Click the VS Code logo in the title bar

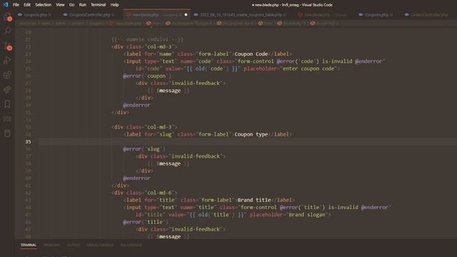pos(6,5)
